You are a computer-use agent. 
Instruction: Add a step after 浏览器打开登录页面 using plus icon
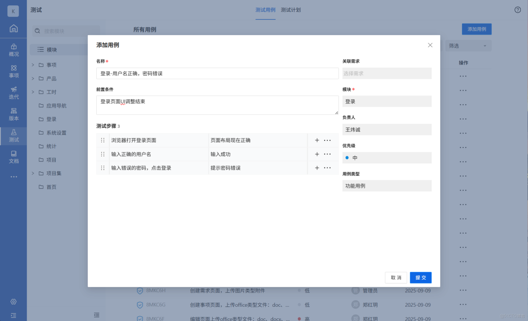coord(317,140)
